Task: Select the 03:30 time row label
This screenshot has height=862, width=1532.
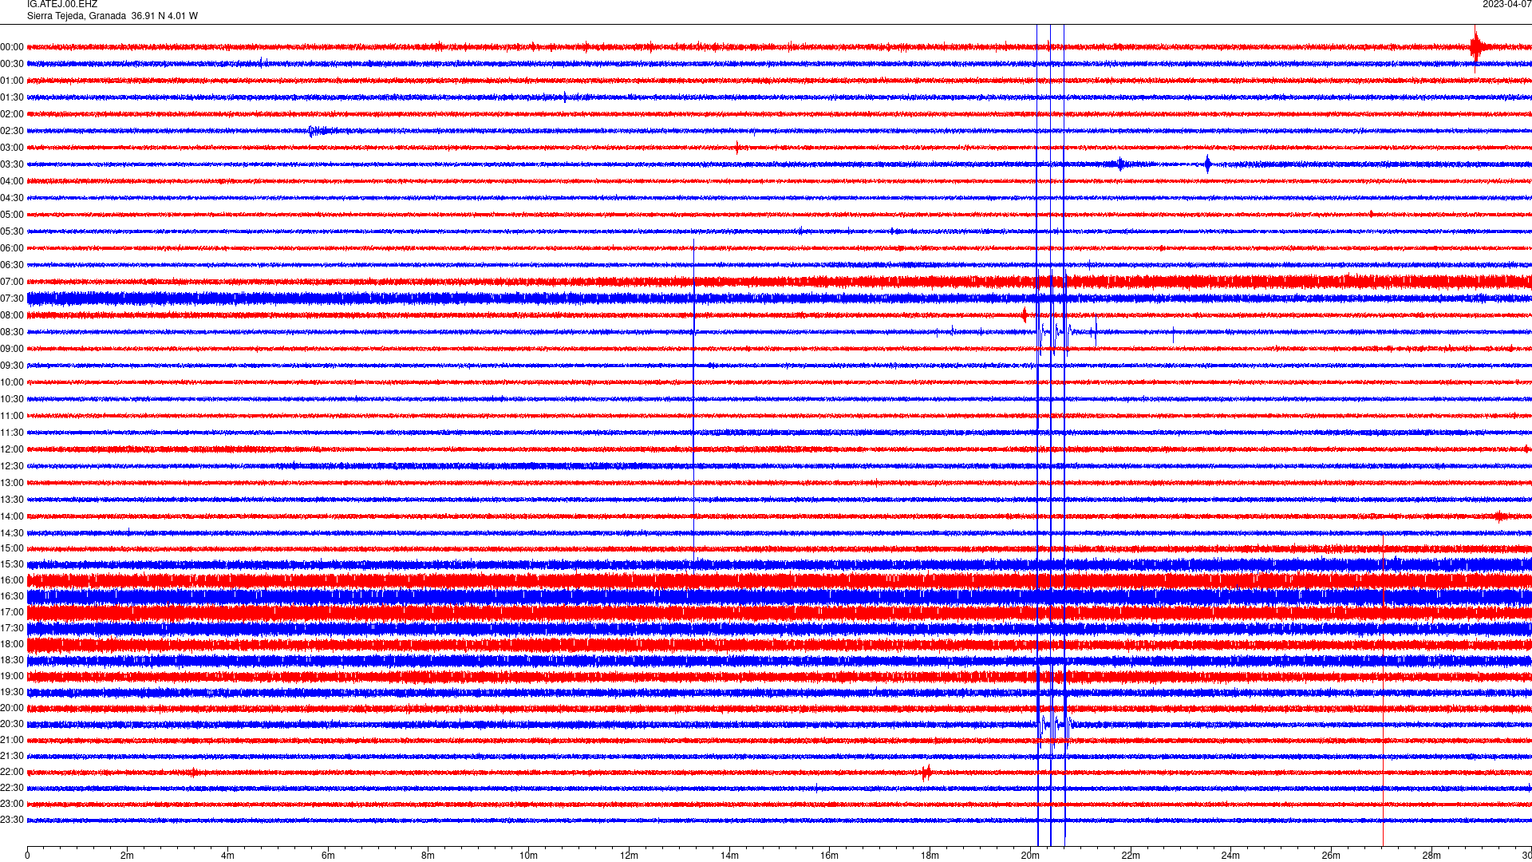Action: 12,164
